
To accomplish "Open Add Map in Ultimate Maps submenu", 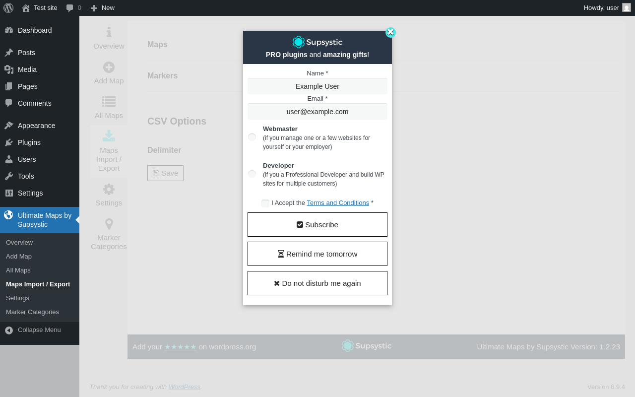I will click(x=19, y=257).
